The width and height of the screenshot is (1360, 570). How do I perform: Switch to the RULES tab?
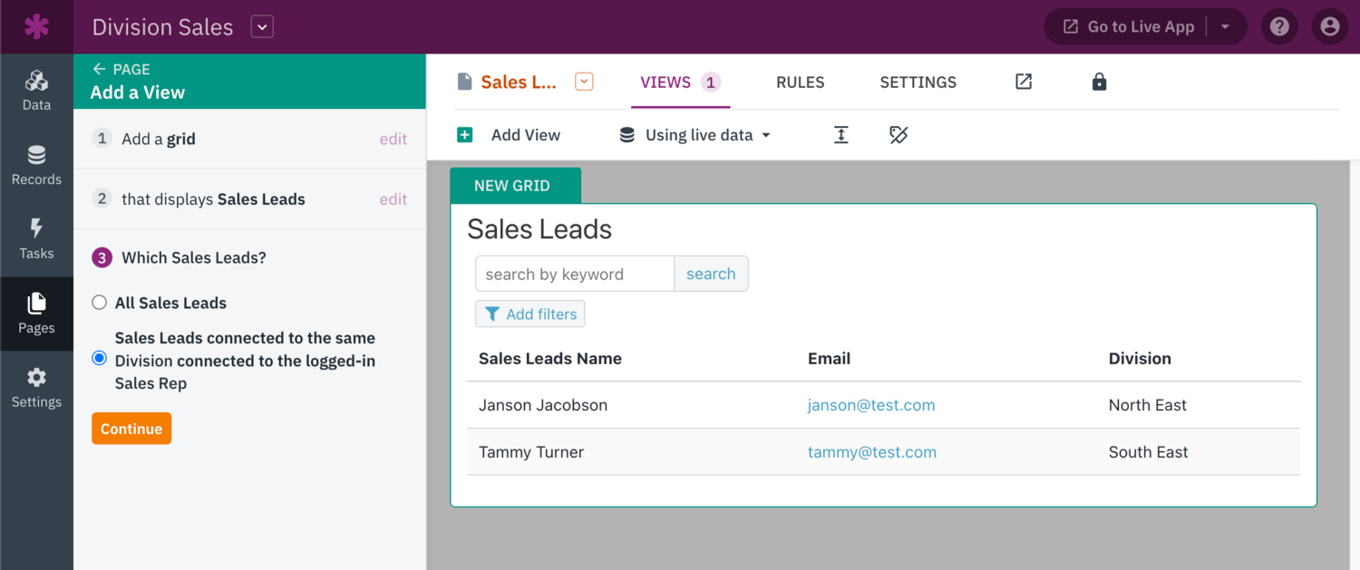coord(800,82)
